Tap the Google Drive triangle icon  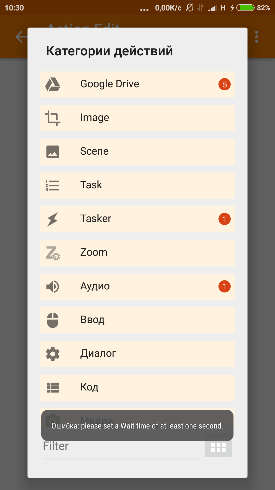coord(53,84)
